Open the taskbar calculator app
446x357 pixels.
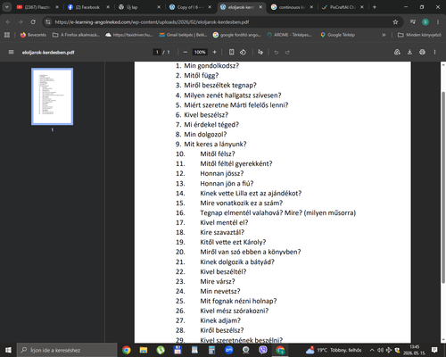211,350
